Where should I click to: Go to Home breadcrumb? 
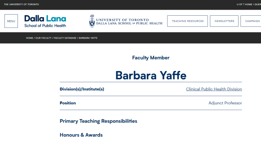point(29,38)
